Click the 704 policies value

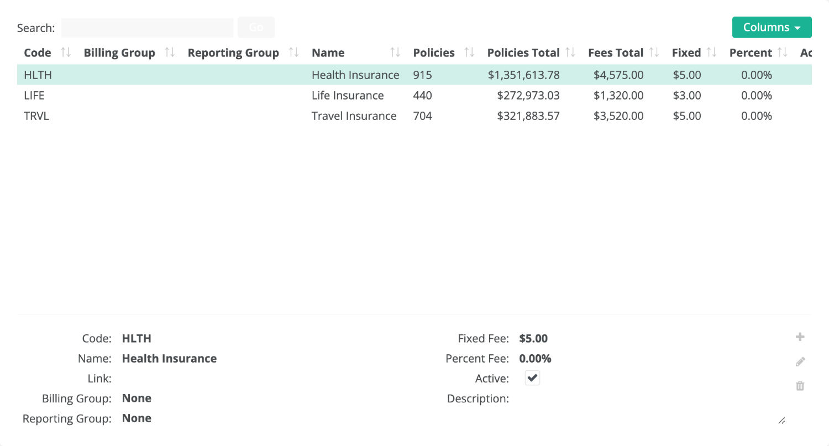click(423, 116)
